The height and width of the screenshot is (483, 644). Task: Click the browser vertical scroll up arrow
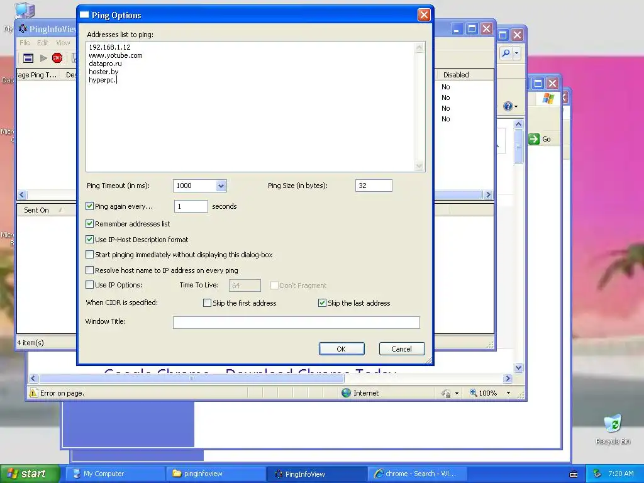[518, 124]
